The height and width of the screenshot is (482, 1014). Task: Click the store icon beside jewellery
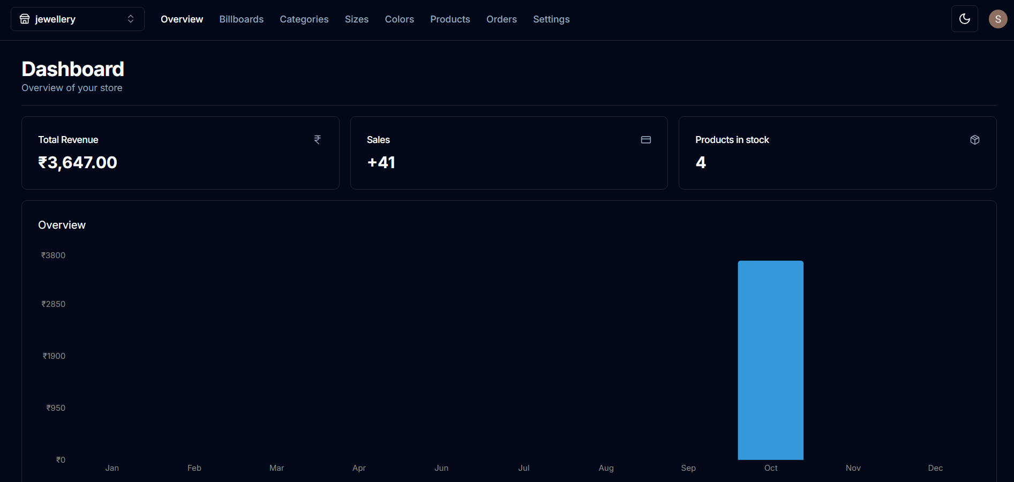pos(25,19)
